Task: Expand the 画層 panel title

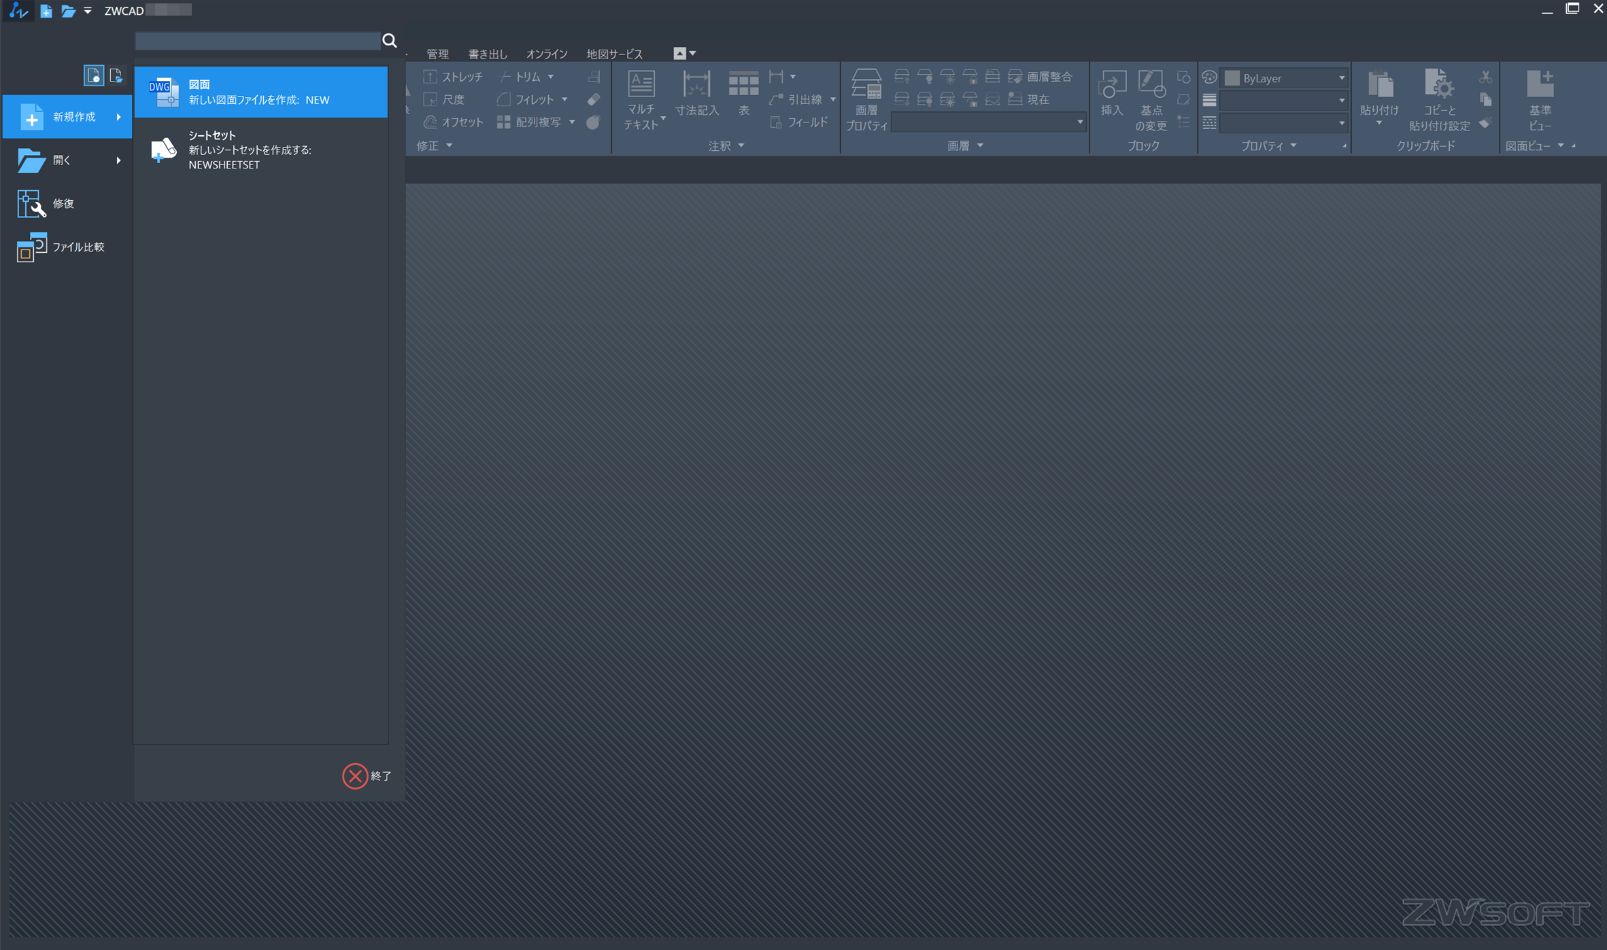Action: [966, 145]
